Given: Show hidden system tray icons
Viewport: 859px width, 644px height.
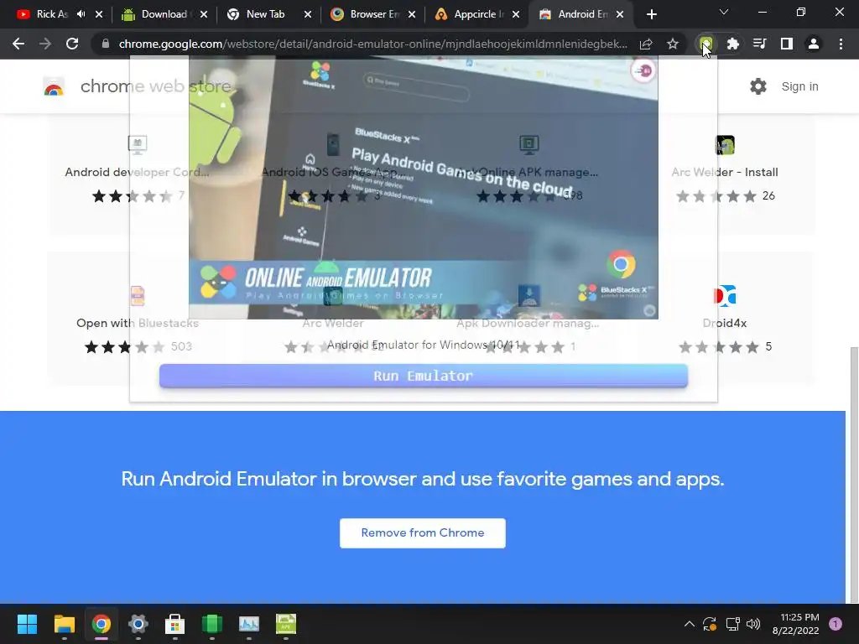Looking at the screenshot, I should (x=690, y=624).
